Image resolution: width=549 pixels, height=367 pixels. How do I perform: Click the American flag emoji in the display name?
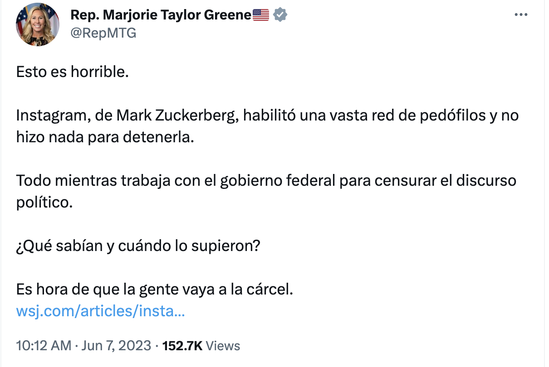261,14
